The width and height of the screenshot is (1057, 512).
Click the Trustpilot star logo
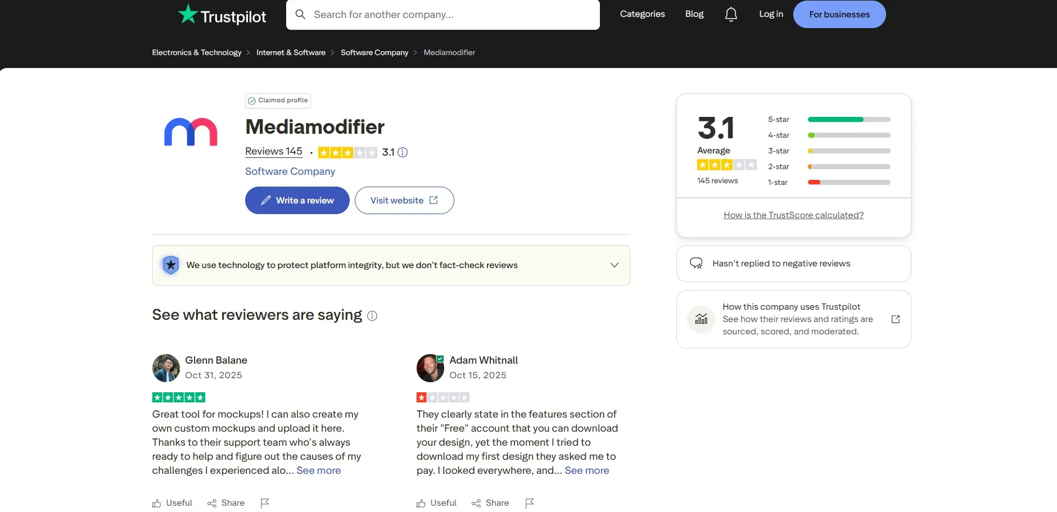click(x=187, y=13)
